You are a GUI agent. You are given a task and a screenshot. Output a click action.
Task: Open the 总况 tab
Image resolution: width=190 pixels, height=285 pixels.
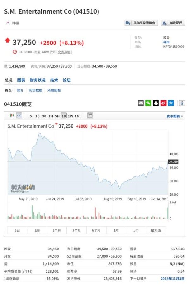click(x=9, y=80)
